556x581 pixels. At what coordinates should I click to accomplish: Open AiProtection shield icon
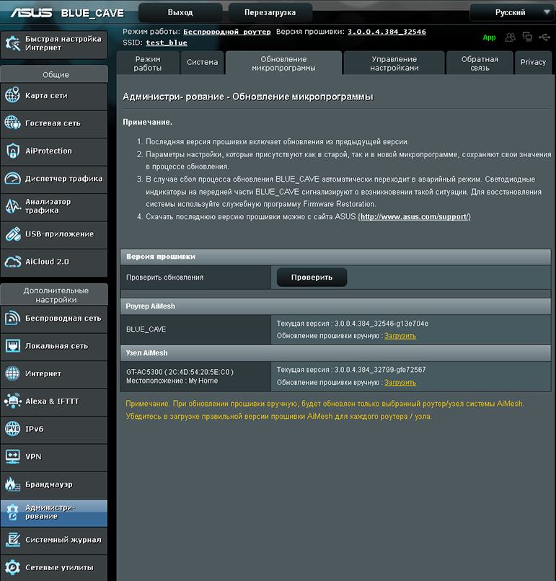[x=12, y=151]
